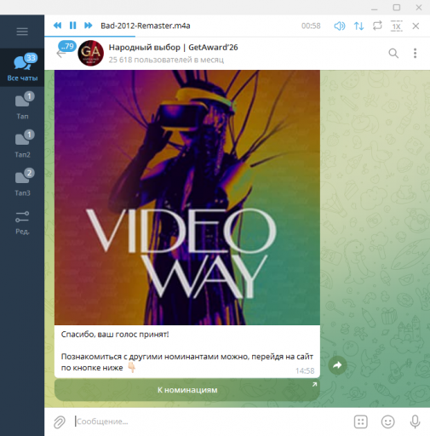Open the emoji picker
430x436 pixels.
tap(387, 422)
